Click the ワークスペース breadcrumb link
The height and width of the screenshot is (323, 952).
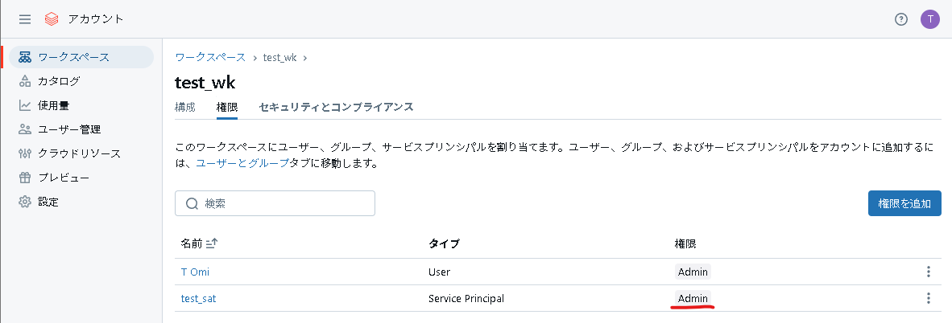(210, 57)
